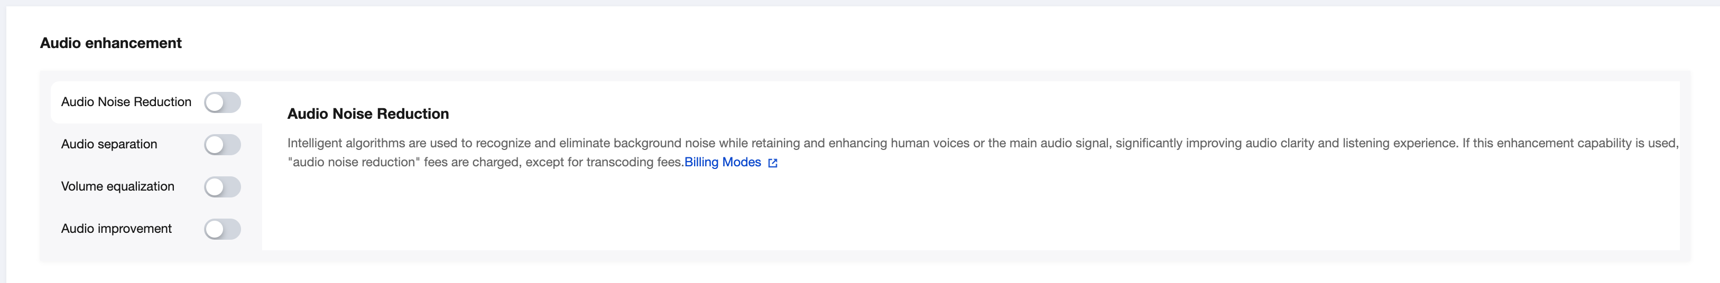This screenshot has height=283, width=1720.
Task: Show the Audio improvement tab
Action: coord(116,228)
